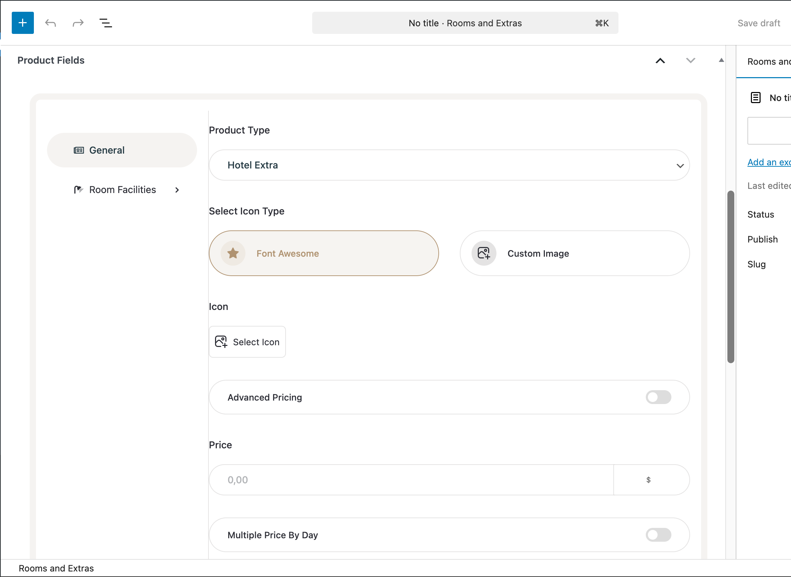The height and width of the screenshot is (577, 791).
Task: Open the Room Facilities section tab
Action: pos(122,190)
